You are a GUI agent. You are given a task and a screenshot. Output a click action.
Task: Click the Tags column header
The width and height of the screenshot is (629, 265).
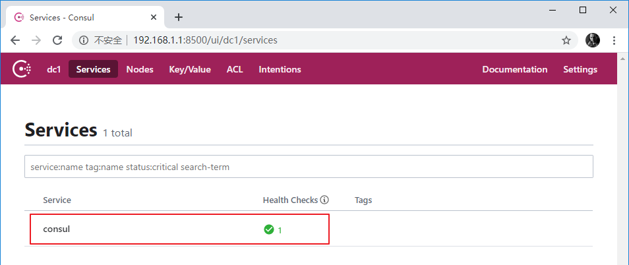point(363,200)
